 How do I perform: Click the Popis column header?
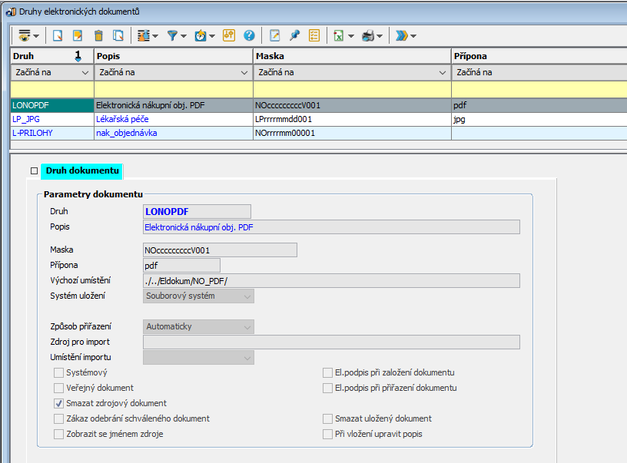(x=173, y=56)
